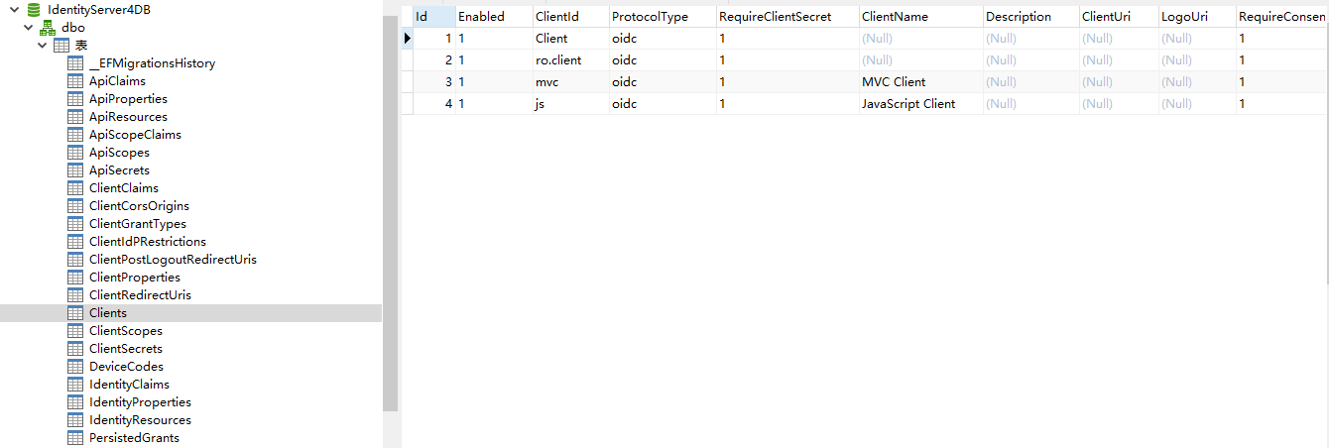Click the ro.client cell in the grid
Image resolution: width=1329 pixels, height=448 pixels.
click(557, 60)
